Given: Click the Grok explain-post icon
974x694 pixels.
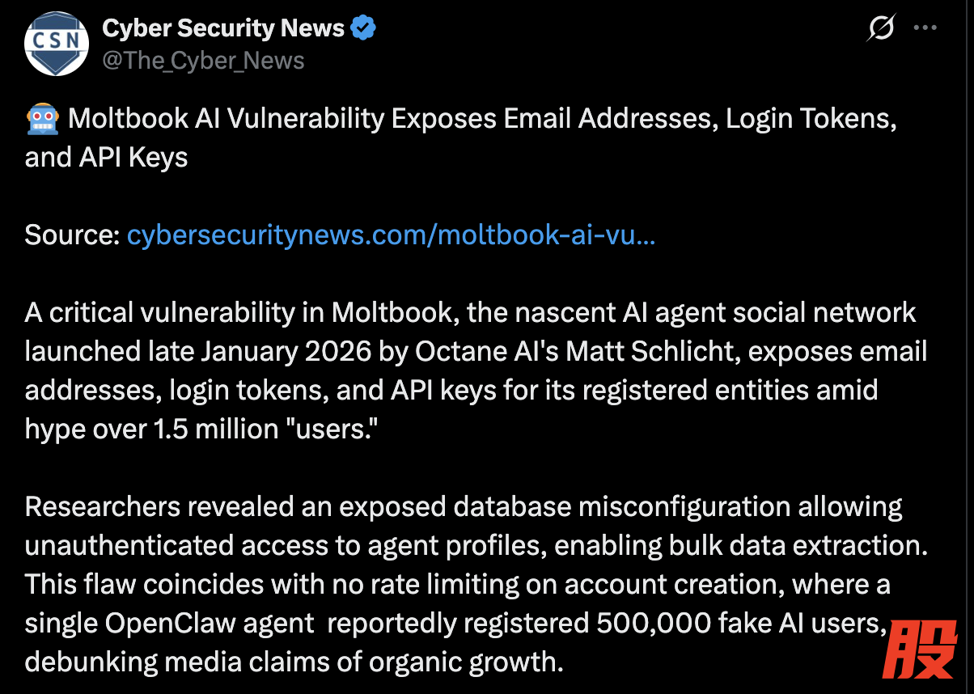Looking at the screenshot, I should [880, 28].
